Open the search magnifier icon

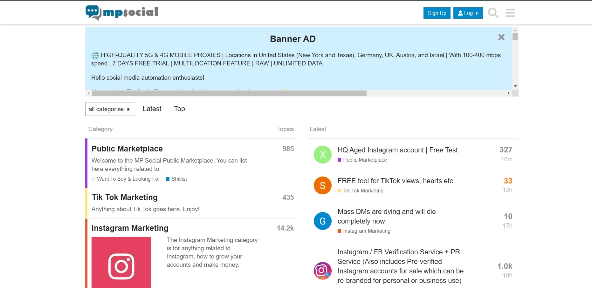[493, 13]
